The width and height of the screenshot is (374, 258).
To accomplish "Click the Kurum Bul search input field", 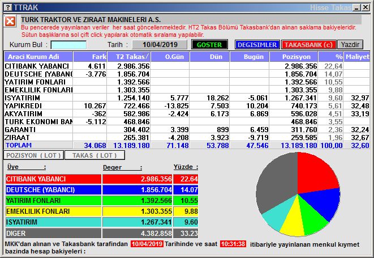I will coord(68,45).
